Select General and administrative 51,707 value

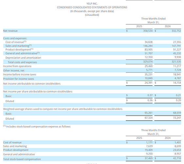pos(149,53)
